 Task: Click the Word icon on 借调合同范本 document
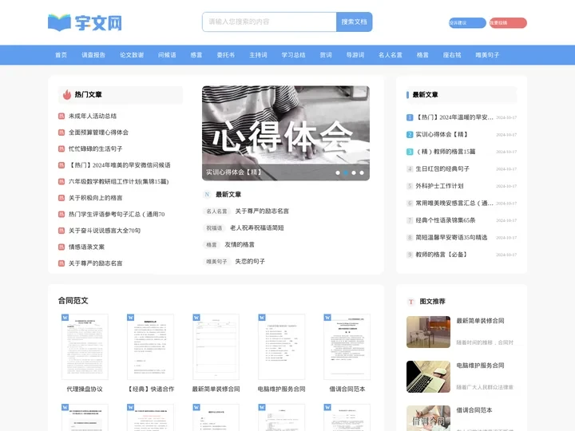pyautogui.click(x=327, y=318)
